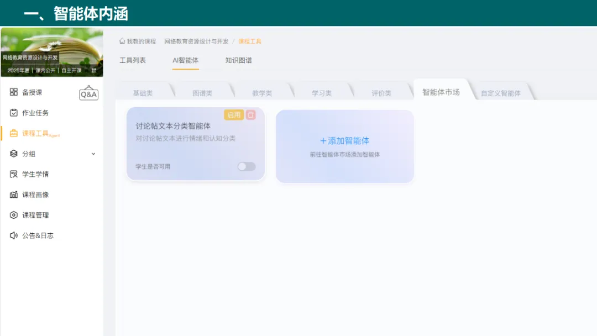
Task: Select the 自定义智能体 category tab
Action: (500, 93)
